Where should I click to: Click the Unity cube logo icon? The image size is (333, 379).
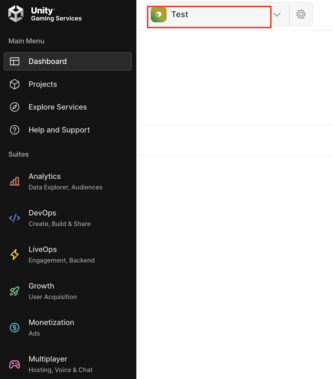tap(16, 14)
